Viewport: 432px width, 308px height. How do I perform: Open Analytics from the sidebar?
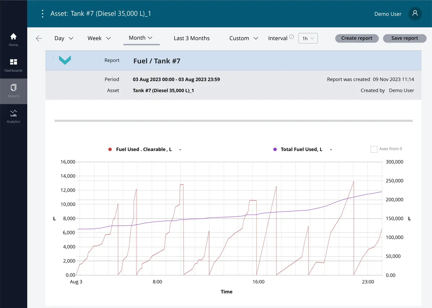13,116
